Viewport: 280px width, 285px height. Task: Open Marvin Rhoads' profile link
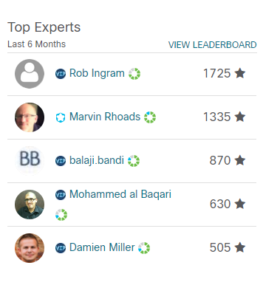(x=105, y=117)
